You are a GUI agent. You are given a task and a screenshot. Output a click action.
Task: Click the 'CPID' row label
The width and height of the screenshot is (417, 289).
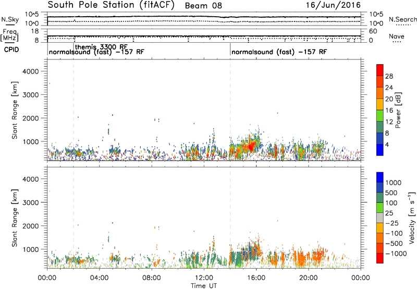point(11,50)
